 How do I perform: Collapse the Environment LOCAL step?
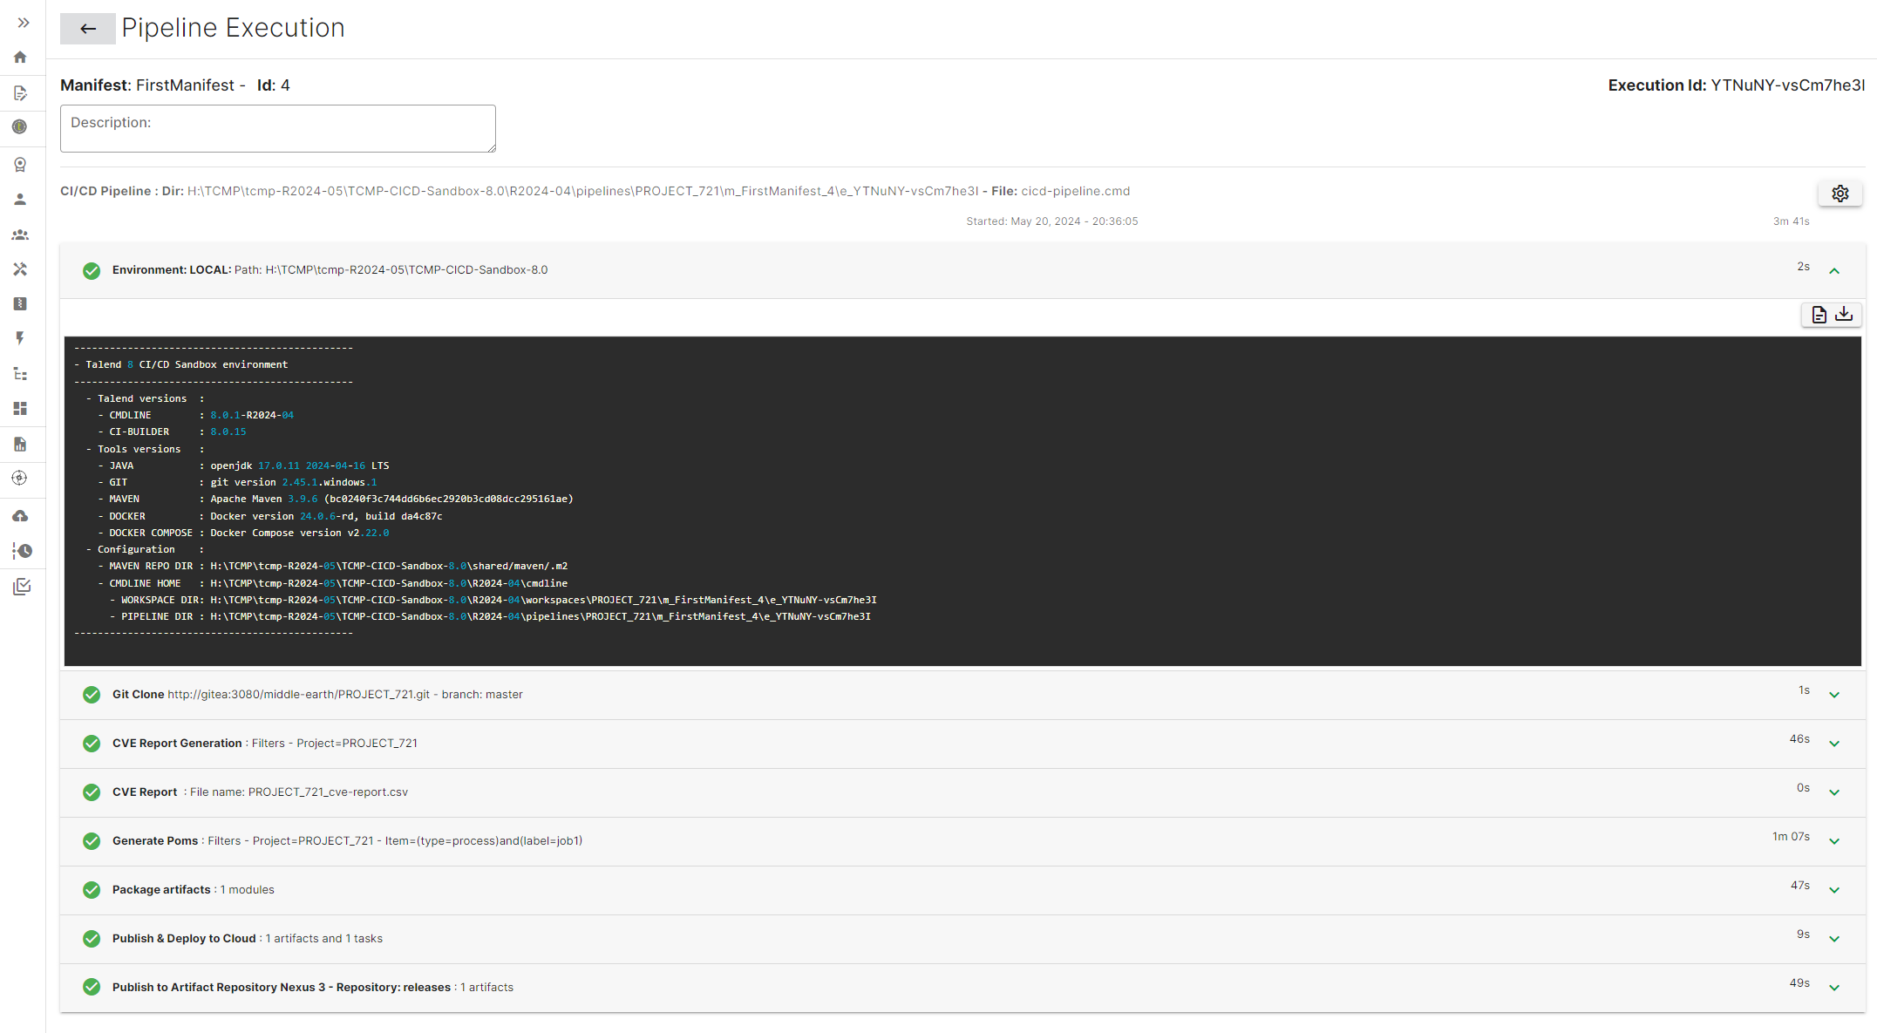pyautogui.click(x=1834, y=271)
